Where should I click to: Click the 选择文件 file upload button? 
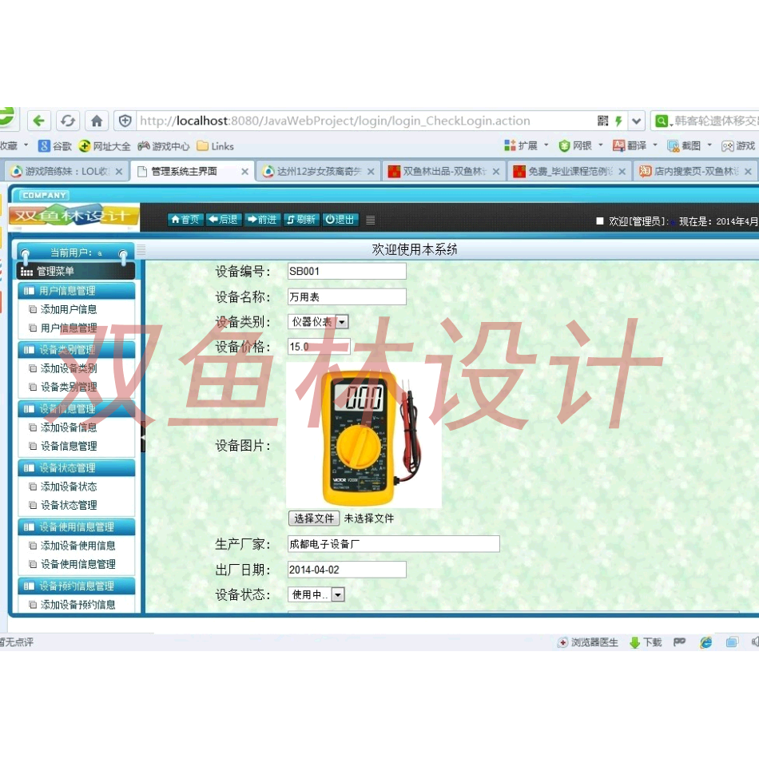(x=313, y=518)
